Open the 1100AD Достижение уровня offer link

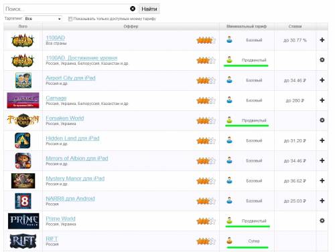[82, 57]
